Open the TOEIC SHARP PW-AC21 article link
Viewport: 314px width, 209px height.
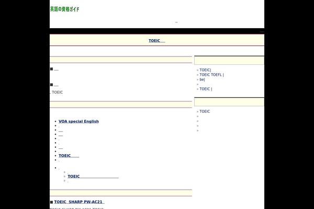coord(79,202)
